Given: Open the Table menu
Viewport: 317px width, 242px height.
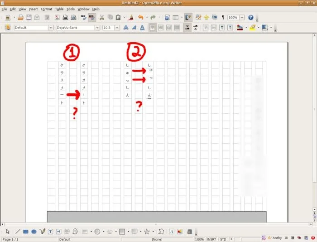Looking at the screenshot, I should pyautogui.click(x=59, y=9).
